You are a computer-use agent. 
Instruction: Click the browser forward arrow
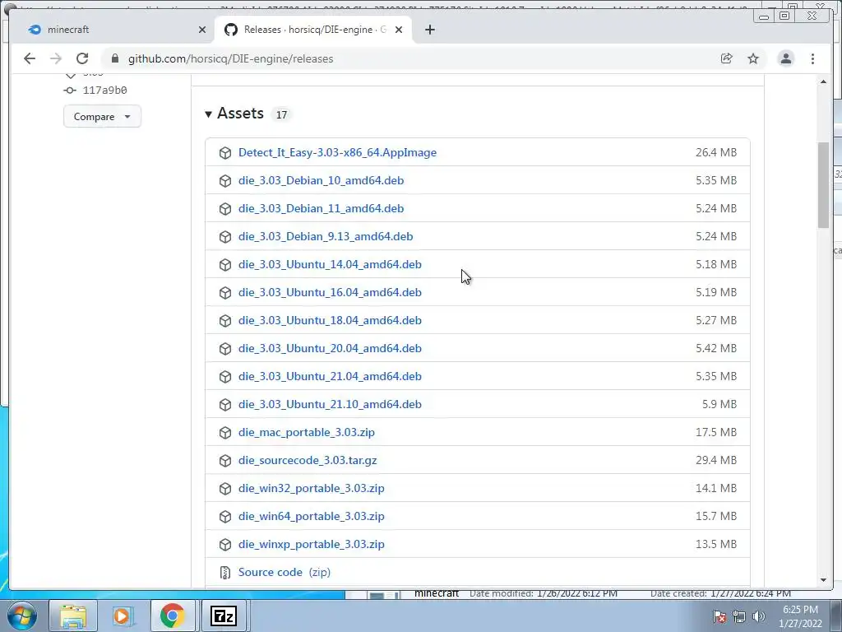pos(56,58)
